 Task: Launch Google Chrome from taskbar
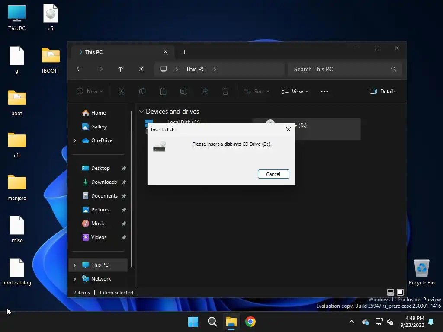tap(250, 322)
